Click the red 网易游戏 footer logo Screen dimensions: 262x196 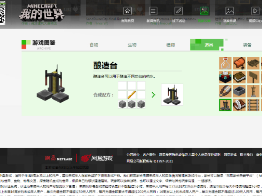click(x=97, y=158)
